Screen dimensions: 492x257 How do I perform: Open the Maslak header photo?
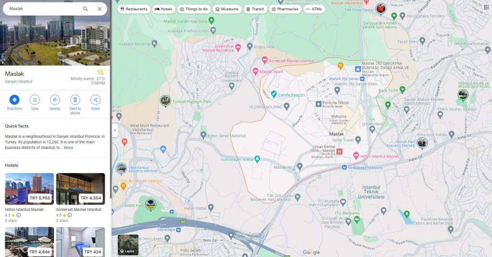coord(55,41)
